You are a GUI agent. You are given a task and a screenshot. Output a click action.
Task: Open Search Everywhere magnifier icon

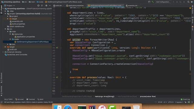pos(188,2)
